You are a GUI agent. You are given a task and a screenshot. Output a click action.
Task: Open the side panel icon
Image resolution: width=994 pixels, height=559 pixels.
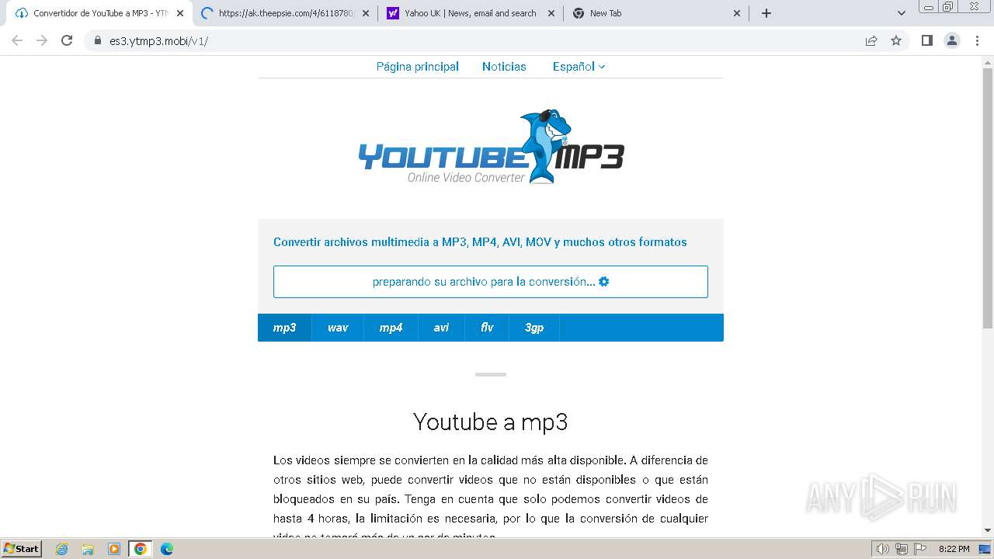click(x=926, y=40)
